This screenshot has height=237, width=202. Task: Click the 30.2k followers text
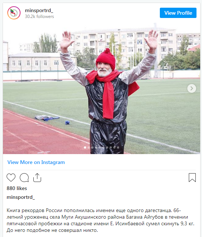point(40,17)
